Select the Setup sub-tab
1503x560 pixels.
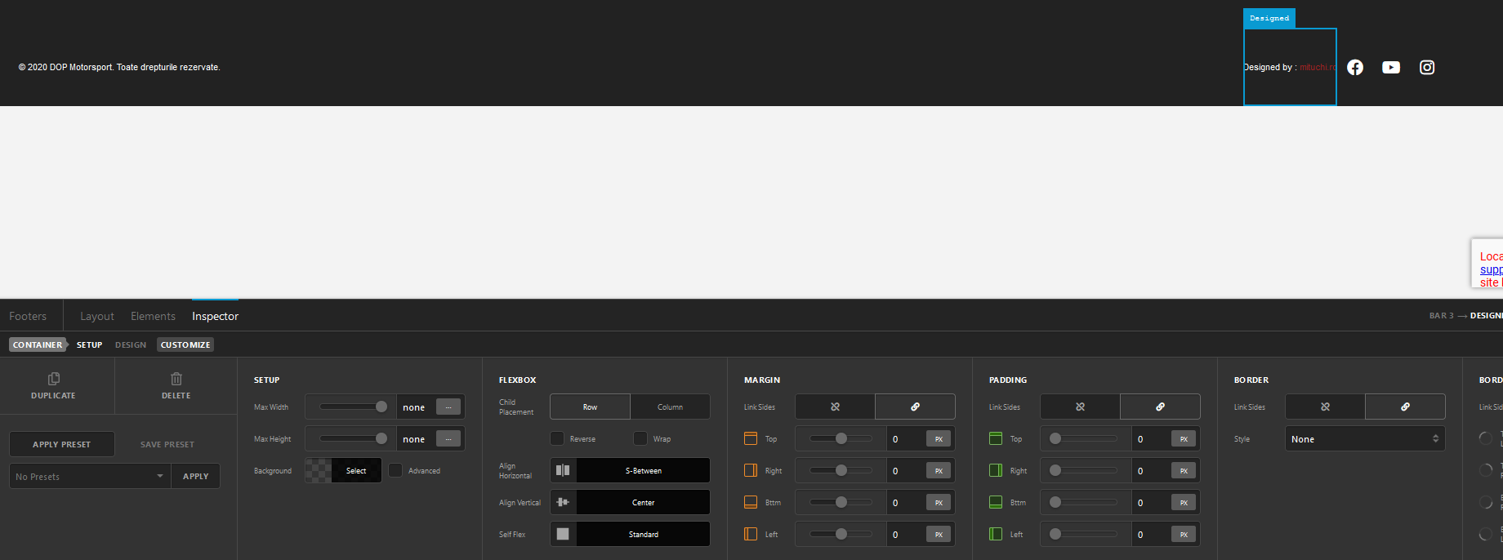click(89, 344)
